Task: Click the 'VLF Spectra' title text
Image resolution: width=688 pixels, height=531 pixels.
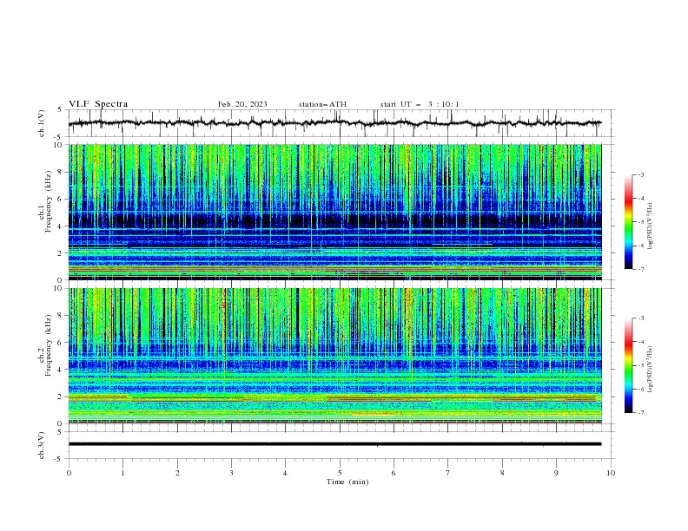Action: coord(98,104)
